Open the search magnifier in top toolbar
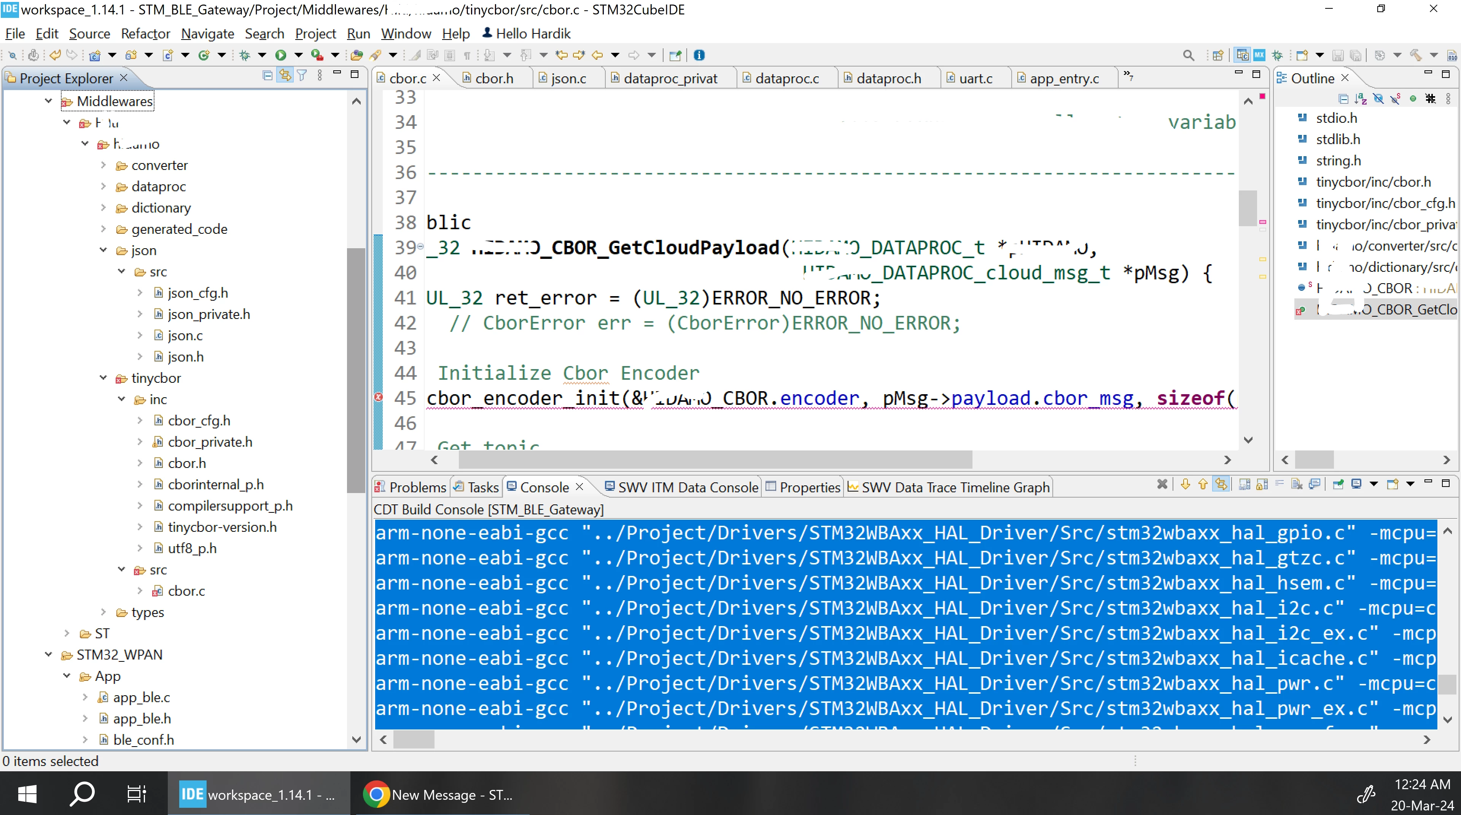The height and width of the screenshot is (815, 1461). click(1189, 55)
